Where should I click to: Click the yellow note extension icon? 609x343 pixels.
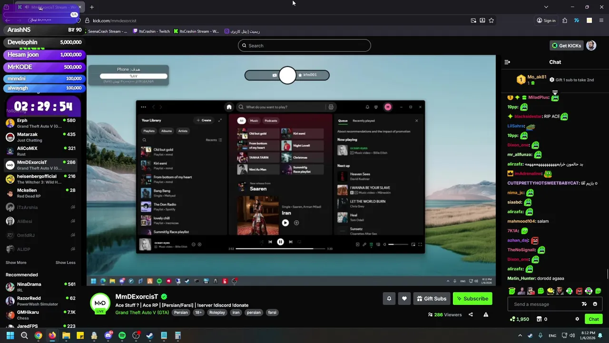(589, 20)
